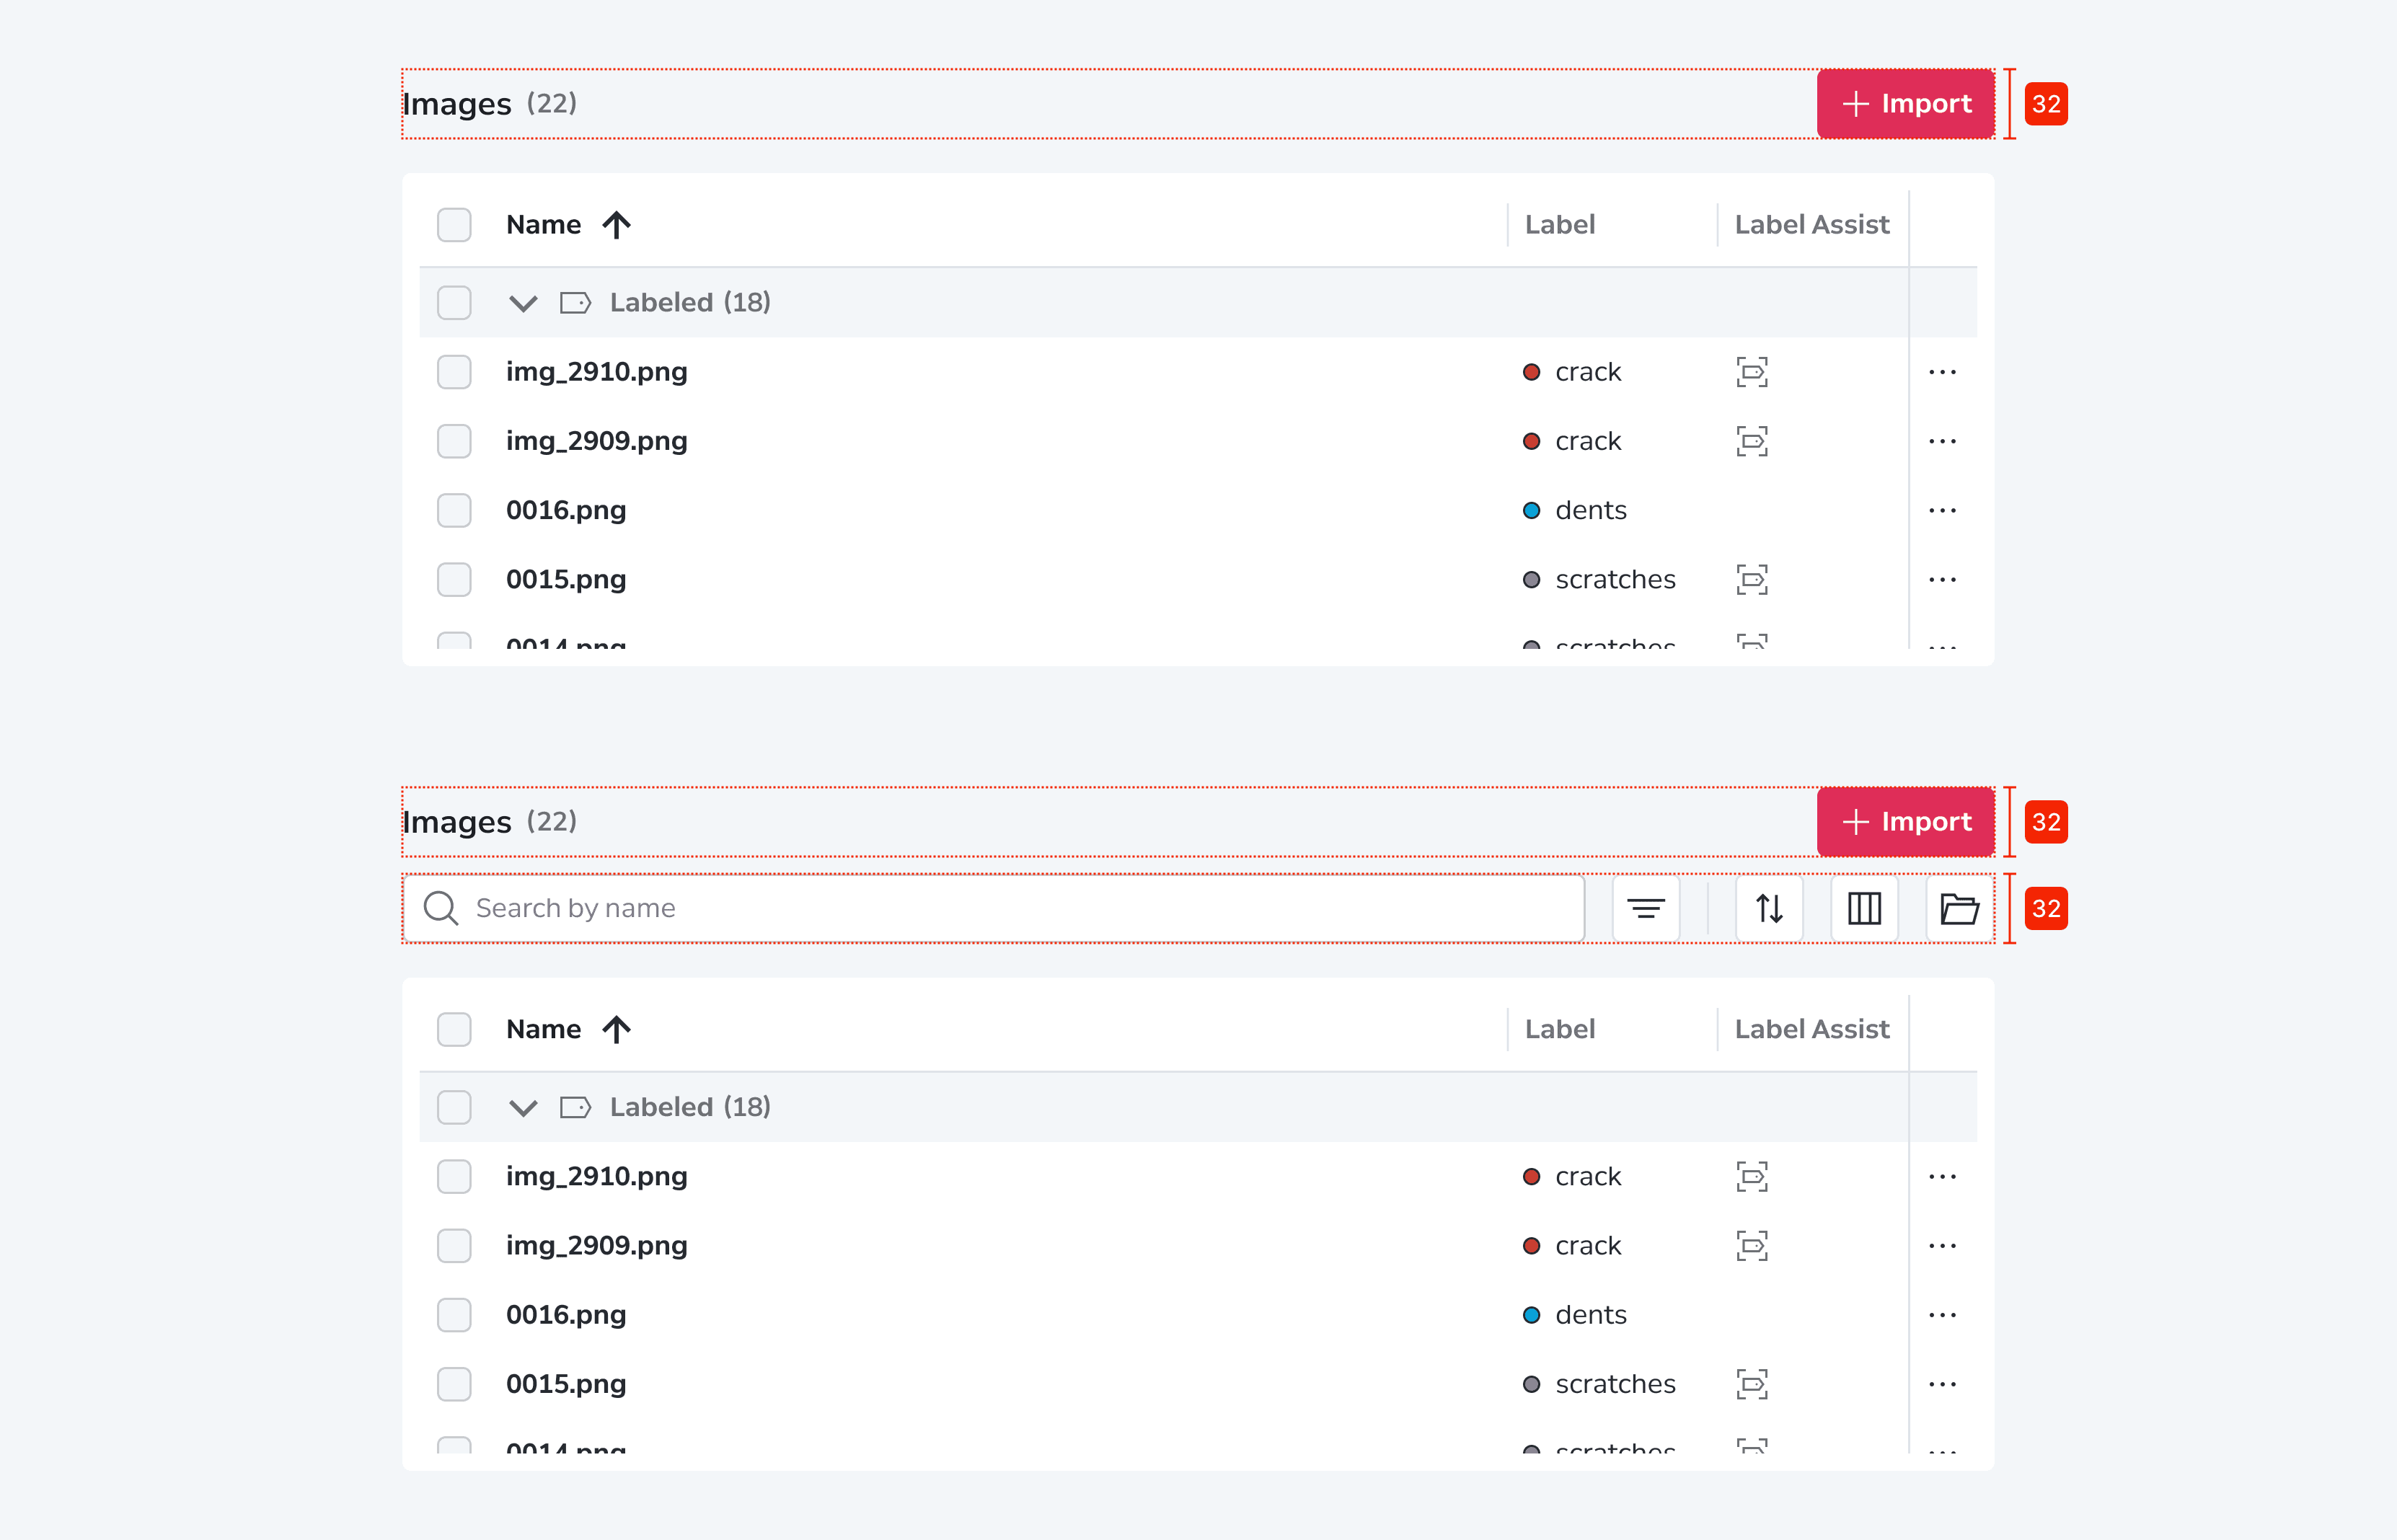The height and width of the screenshot is (1540, 2397).
Task: Click the crack label of img_2909.png, top table
Action: pos(1588,441)
